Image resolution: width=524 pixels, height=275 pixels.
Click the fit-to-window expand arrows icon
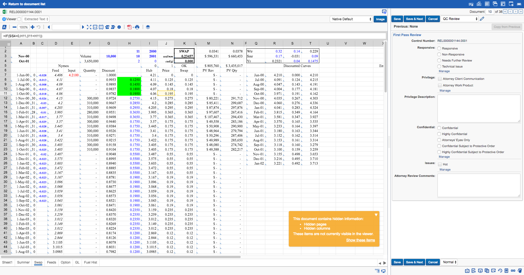(x=89, y=27)
